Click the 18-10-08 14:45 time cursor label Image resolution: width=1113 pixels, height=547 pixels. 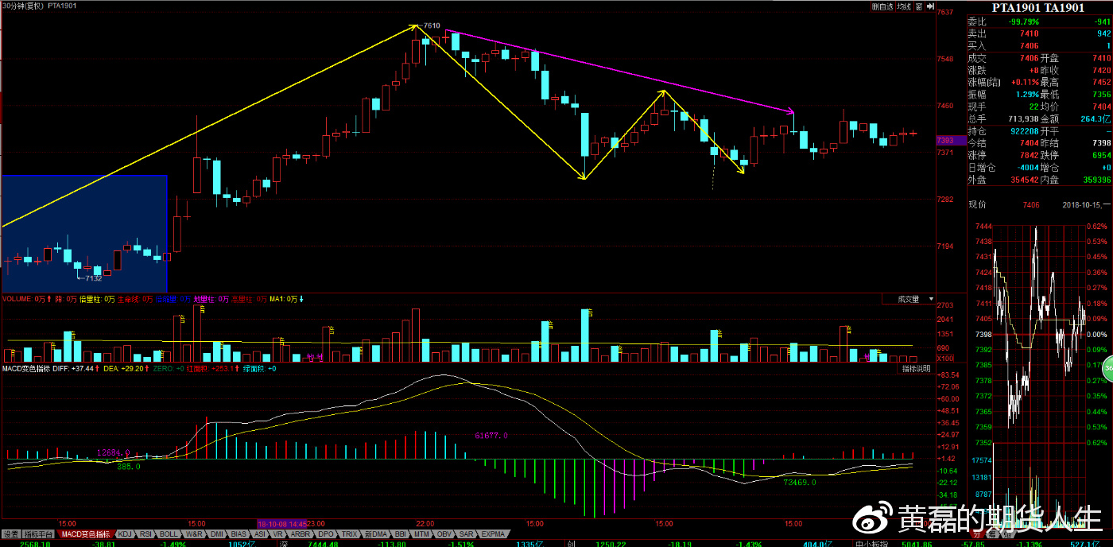[282, 524]
